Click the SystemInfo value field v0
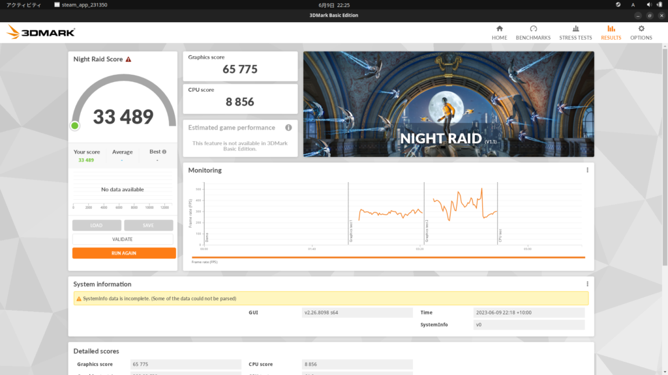Image resolution: width=668 pixels, height=375 pixels. [x=528, y=325]
